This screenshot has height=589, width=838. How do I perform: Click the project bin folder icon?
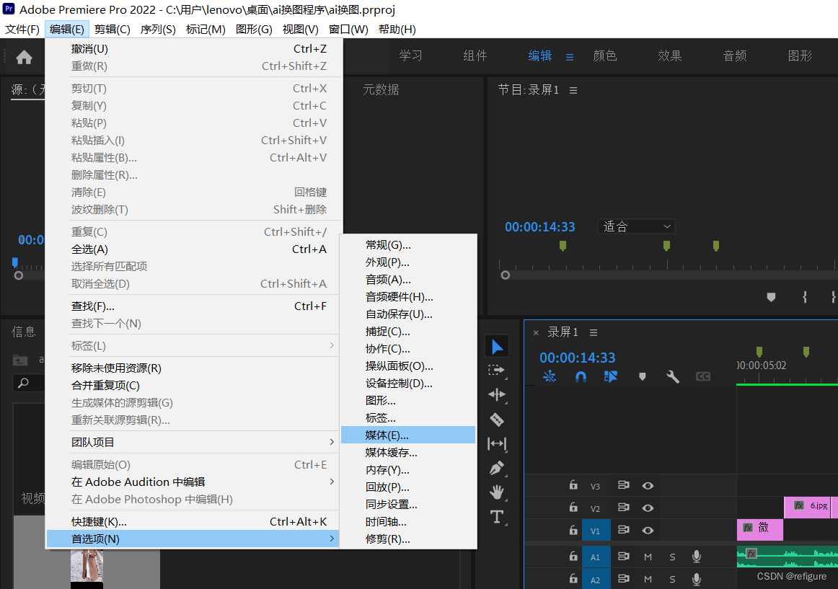19,360
